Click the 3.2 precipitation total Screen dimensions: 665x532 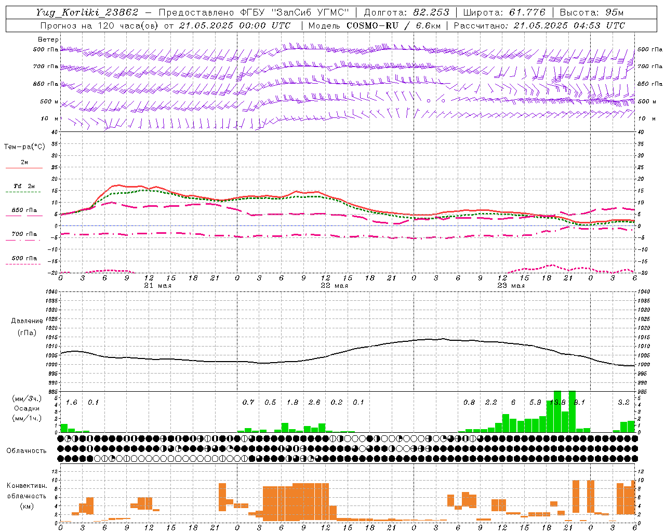click(623, 402)
